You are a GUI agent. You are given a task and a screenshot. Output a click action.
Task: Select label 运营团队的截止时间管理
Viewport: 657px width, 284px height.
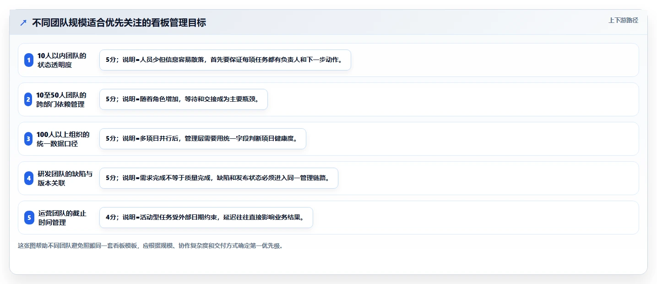pyautogui.click(x=62, y=218)
